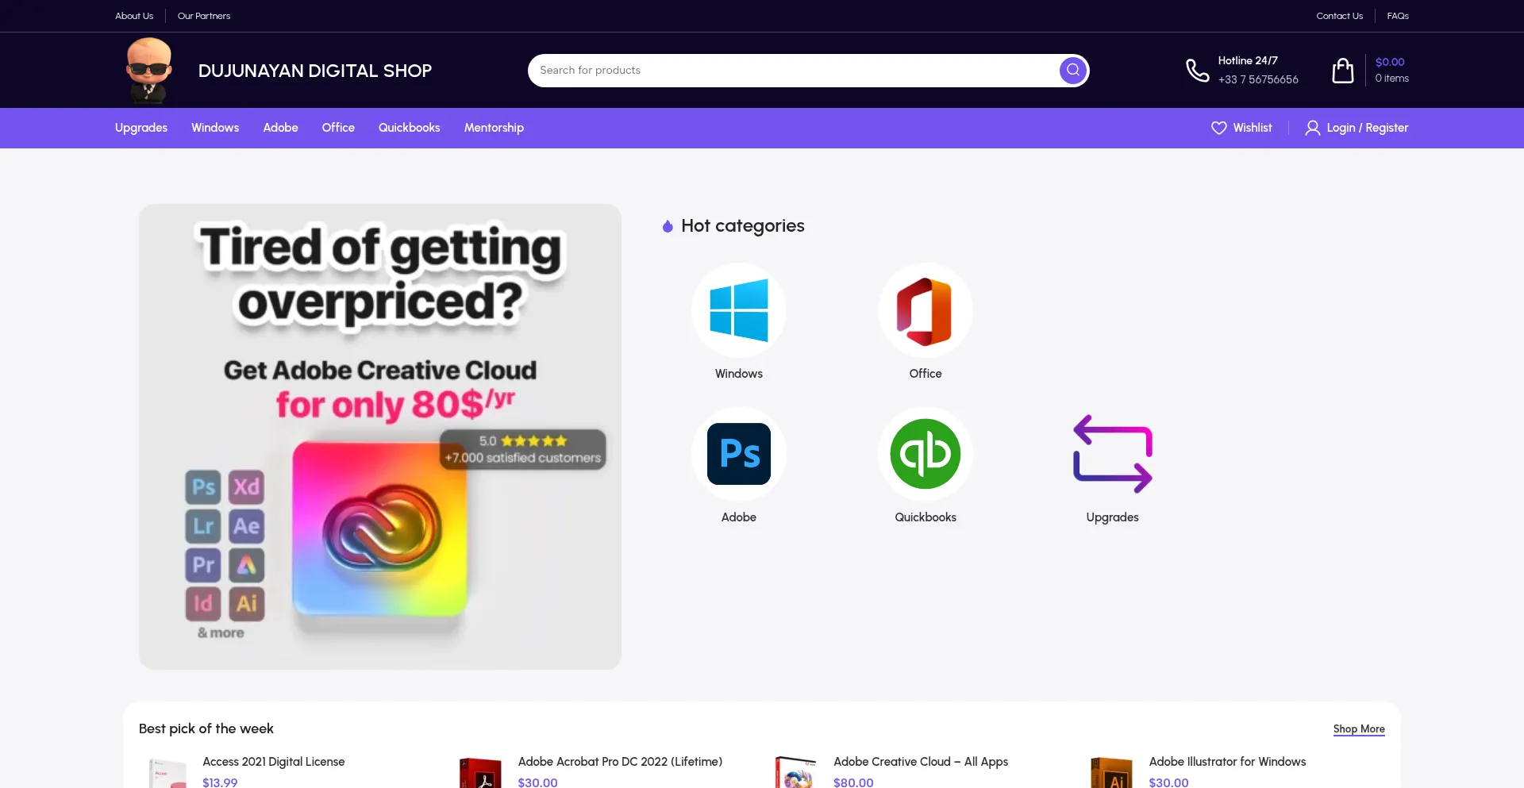Open Quickbooks from the navigation bar

[x=409, y=128]
